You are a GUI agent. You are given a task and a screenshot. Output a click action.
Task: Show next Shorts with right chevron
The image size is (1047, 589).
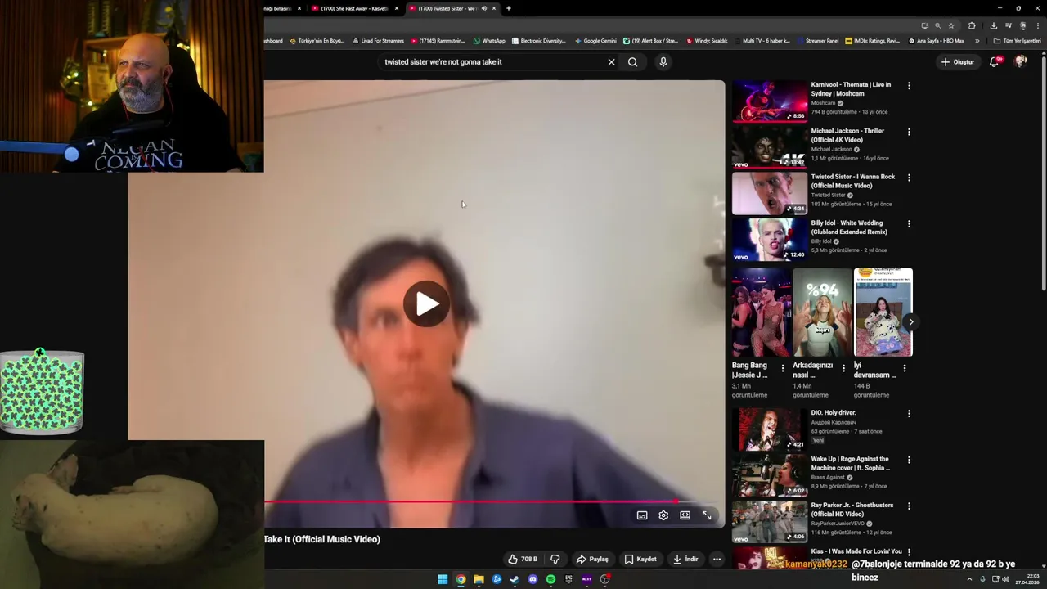pos(910,321)
